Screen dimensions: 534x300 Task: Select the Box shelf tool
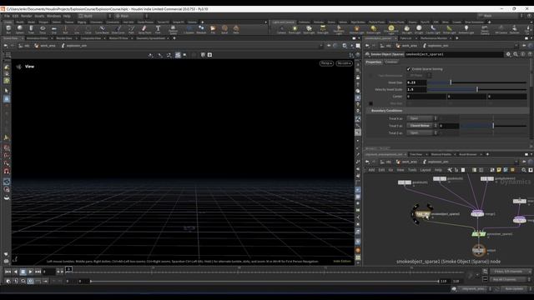pyautogui.click(x=8, y=30)
